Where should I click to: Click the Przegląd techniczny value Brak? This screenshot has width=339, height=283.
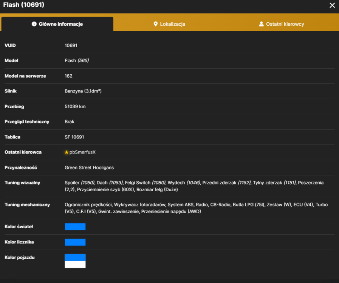[70, 122]
